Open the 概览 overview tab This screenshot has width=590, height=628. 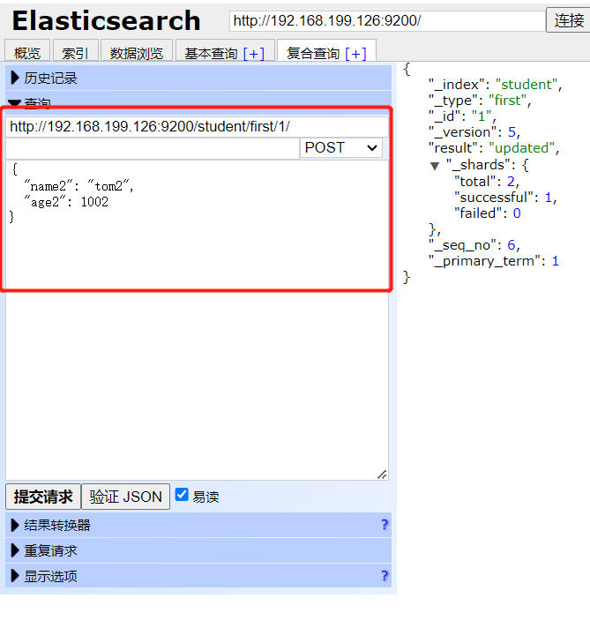pyautogui.click(x=27, y=53)
